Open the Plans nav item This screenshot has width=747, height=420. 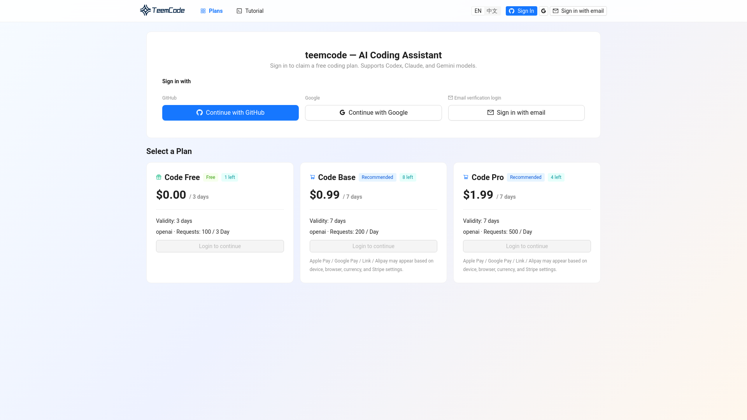[x=211, y=11]
